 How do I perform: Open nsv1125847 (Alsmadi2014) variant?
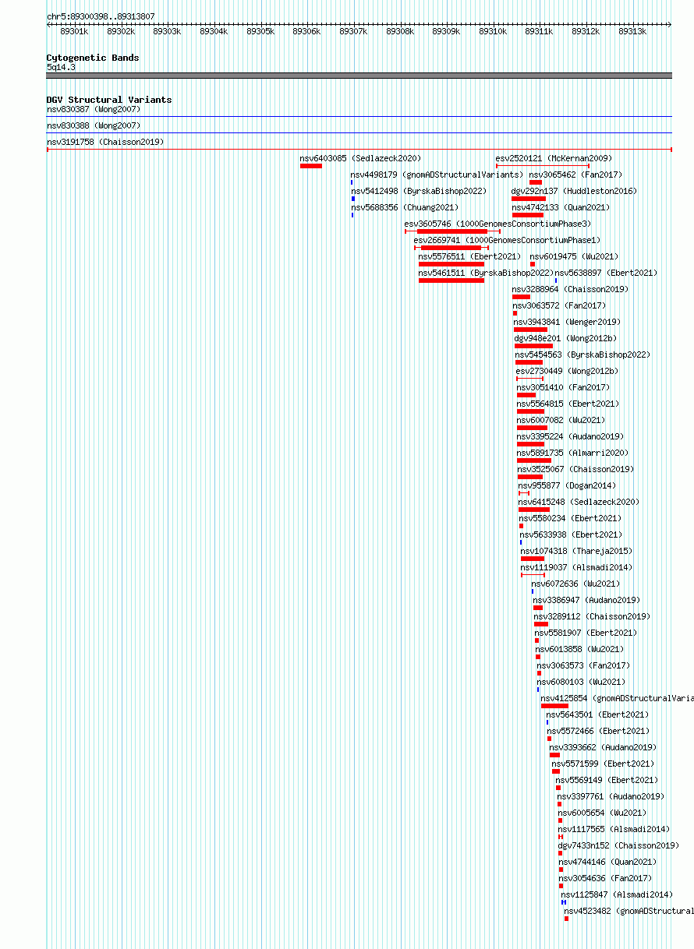click(x=617, y=894)
